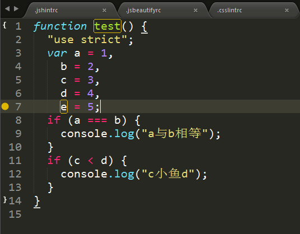The height and width of the screenshot is (234, 300).
Task: Close the .jshintrc tab
Action: click(x=104, y=10)
